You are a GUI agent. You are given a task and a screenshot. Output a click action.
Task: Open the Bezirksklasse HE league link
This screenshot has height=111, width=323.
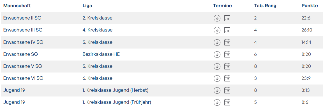pyautogui.click(x=101, y=54)
